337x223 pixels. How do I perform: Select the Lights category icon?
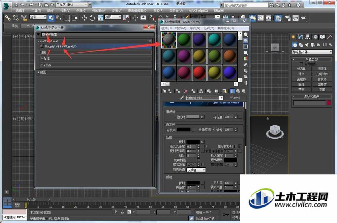click(x=307, y=45)
